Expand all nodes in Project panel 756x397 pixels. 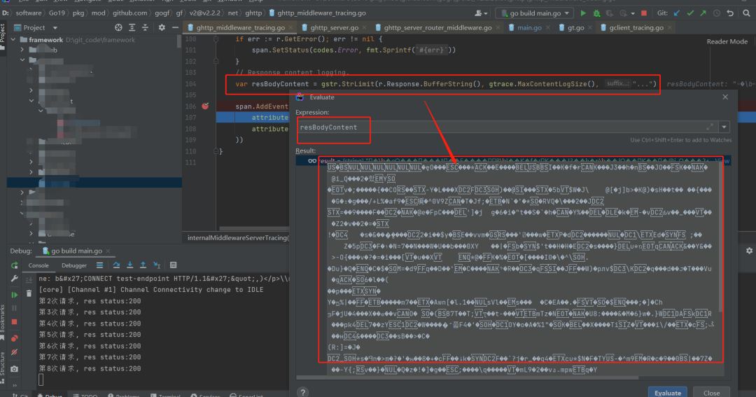click(132, 28)
